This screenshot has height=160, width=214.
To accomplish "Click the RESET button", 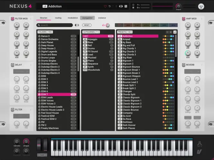I will tap(87, 25).
